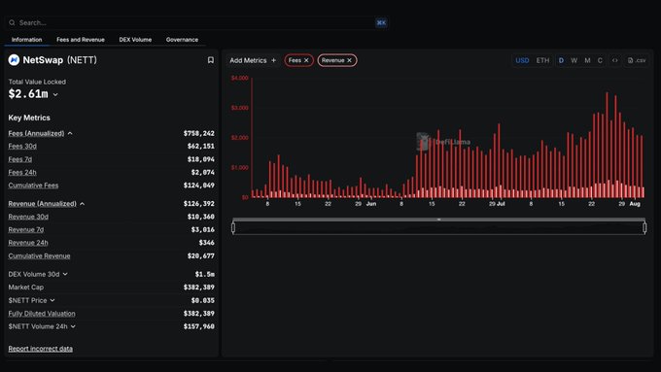Click the Revenue 30d link
Screen dimensions: 661x372
28,217
